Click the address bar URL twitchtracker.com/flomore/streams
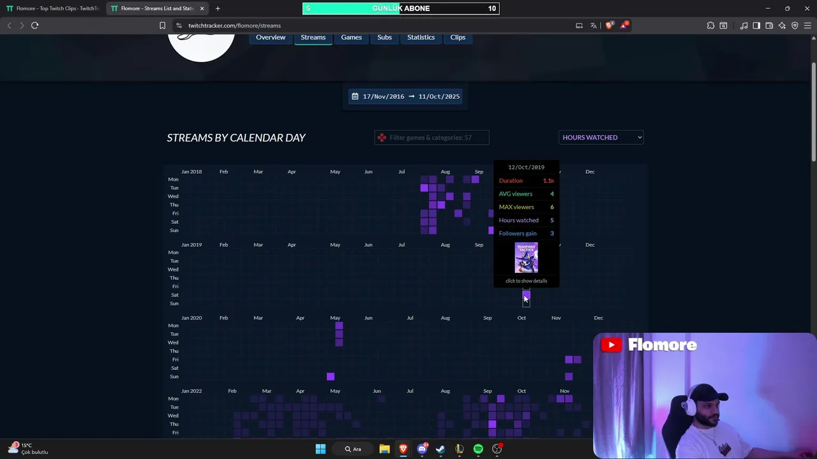This screenshot has height=459, width=817. pyautogui.click(x=234, y=25)
